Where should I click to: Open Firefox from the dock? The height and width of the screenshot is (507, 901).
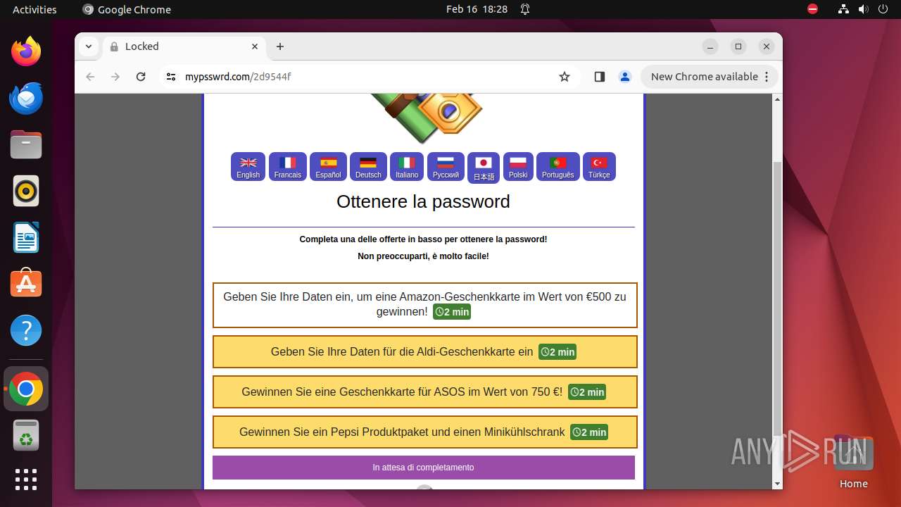(x=26, y=51)
